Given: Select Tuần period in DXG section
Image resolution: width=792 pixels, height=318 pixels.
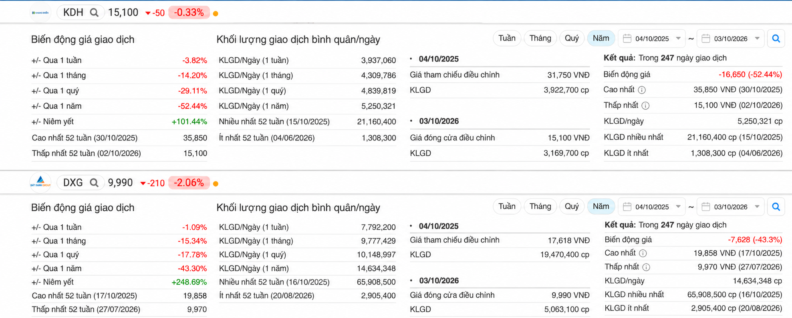Looking at the screenshot, I should coord(507,206).
